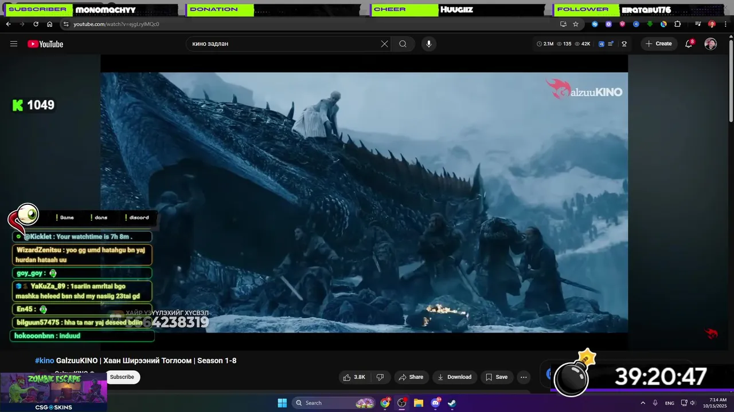This screenshot has width=734, height=412.
Task: Install app icon in address bar
Action: click(x=563, y=24)
